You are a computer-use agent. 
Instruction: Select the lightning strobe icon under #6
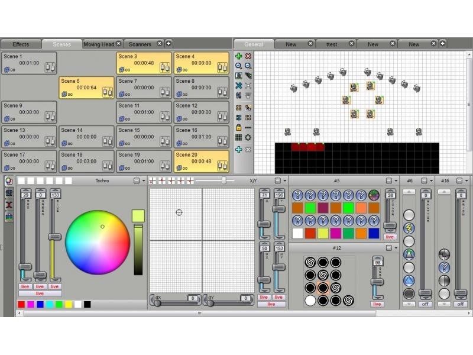click(409, 228)
